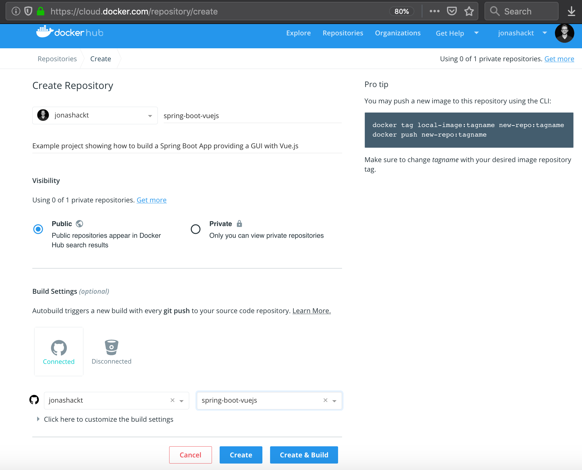Open the Firefox bookmarks star icon
The width and height of the screenshot is (582, 470).
(469, 11)
